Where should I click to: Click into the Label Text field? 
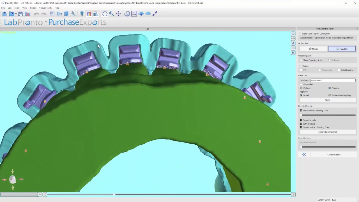coord(333,80)
